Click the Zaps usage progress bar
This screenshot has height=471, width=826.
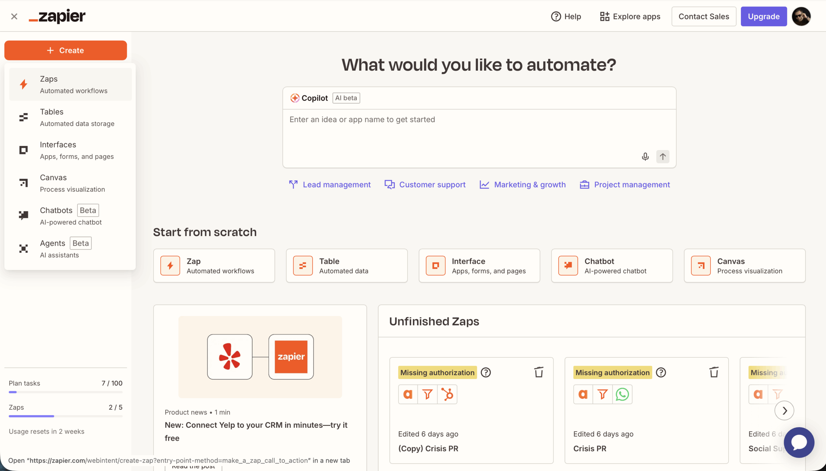pyautogui.click(x=65, y=416)
